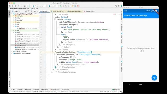This screenshot has width=167, height=94.
Task: Click the LF line separator in status bar
Action: (x=105, y=92)
